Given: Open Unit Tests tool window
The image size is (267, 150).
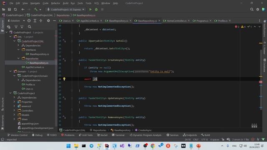Looking at the screenshot, I should [x=86, y=135].
